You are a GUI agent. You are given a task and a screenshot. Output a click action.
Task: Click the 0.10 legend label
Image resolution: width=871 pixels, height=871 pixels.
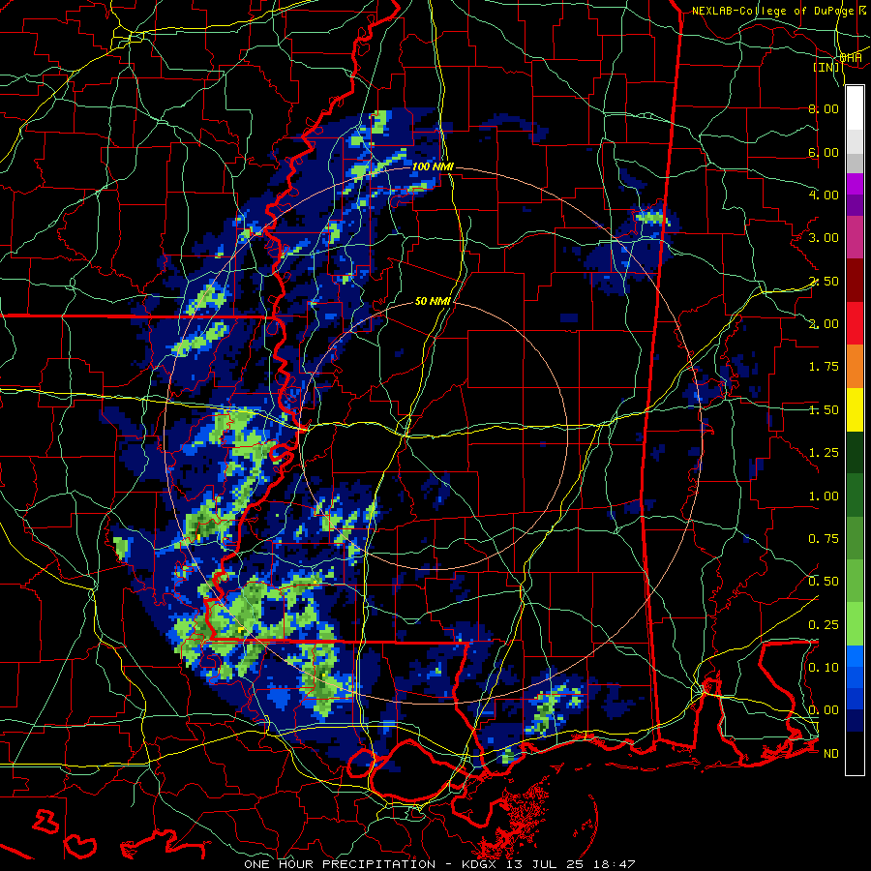pyautogui.click(x=824, y=668)
